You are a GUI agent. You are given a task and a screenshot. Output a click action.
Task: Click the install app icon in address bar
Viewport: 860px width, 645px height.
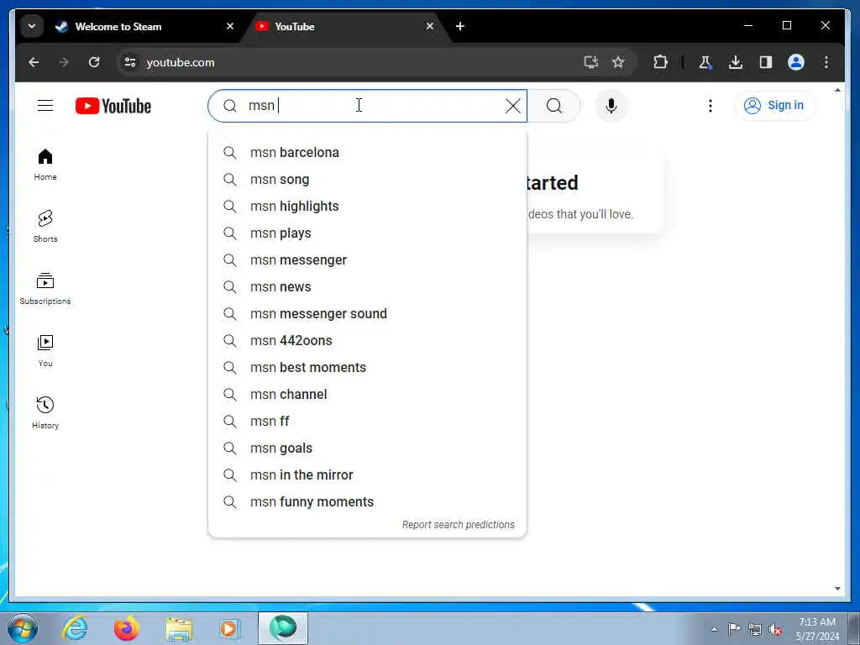(590, 62)
